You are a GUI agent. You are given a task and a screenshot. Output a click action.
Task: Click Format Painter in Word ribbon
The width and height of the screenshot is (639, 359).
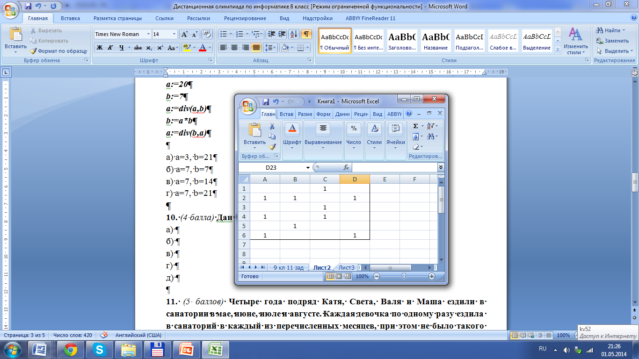tap(59, 51)
